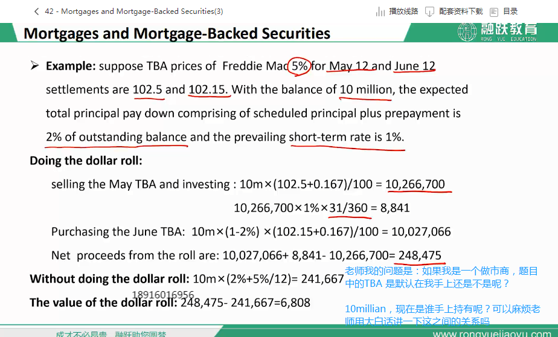Click the back chevron arrow
This screenshot has width=558, height=337.
coord(37,11)
